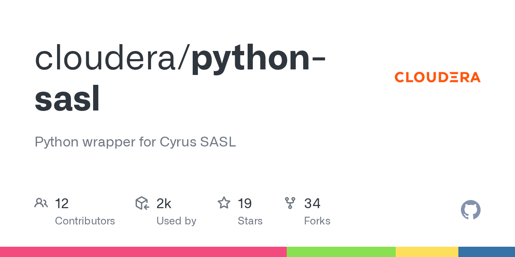Click the 19 stars count
This screenshot has width=515, height=257.
pyautogui.click(x=245, y=203)
